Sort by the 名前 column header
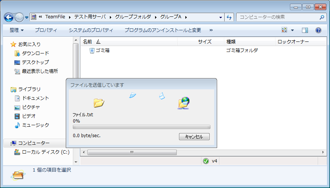330x188 pixels. click(x=87, y=42)
